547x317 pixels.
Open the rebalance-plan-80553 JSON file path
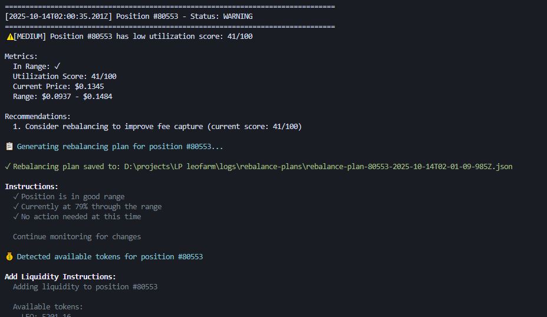[x=318, y=167]
